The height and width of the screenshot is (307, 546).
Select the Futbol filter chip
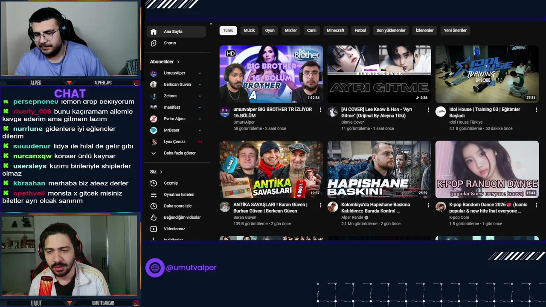[x=360, y=30]
